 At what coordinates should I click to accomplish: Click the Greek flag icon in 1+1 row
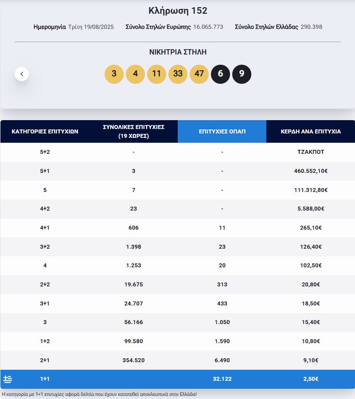click(8, 379)
